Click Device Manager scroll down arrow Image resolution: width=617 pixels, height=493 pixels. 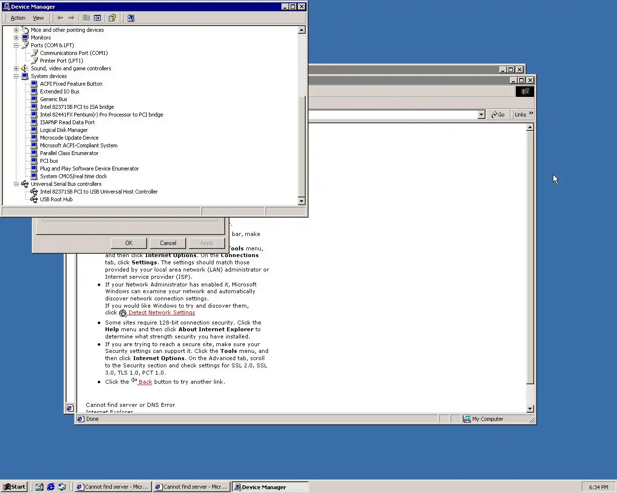coord(302,201)
